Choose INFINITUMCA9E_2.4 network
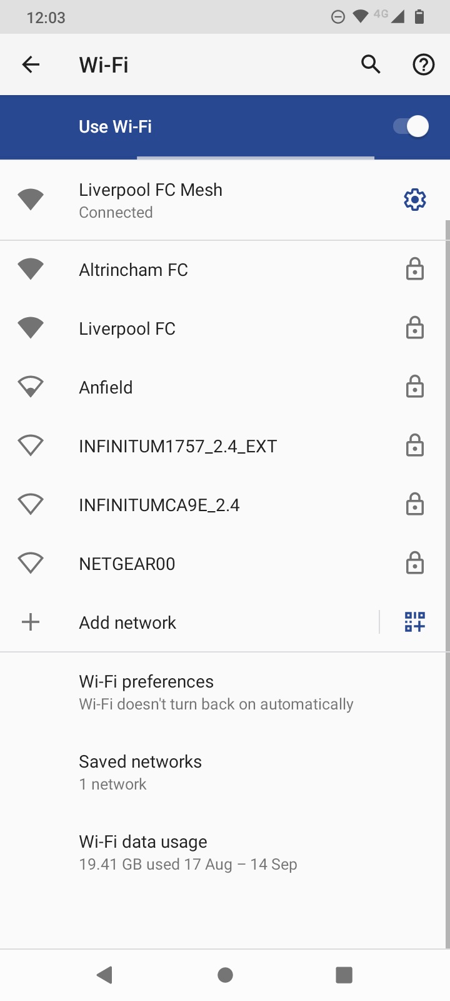450x1001 pixels. 225,505
